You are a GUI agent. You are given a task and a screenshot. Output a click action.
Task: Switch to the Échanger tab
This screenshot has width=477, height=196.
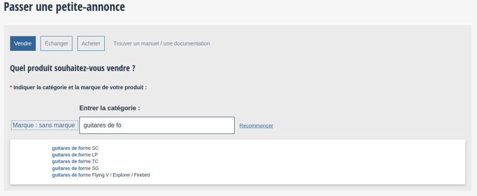coord(56,43)
